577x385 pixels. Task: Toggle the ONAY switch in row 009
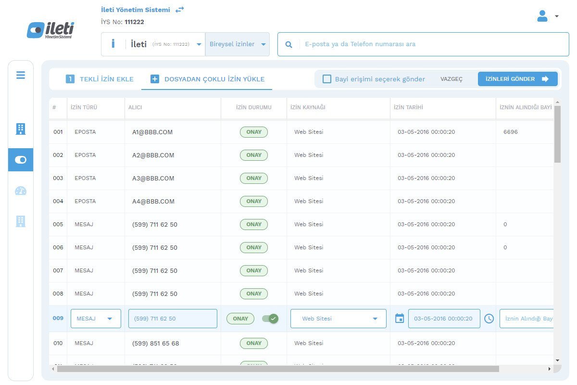(x=270, y=319)
